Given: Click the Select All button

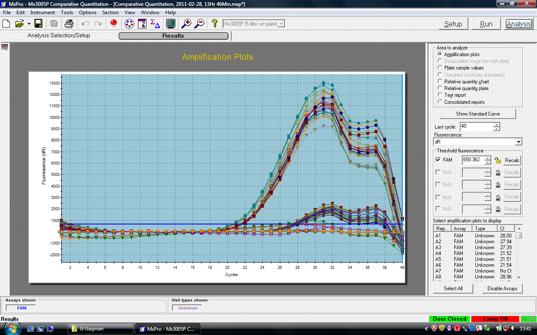Looking at the screenshot, I should coord(453,289).
